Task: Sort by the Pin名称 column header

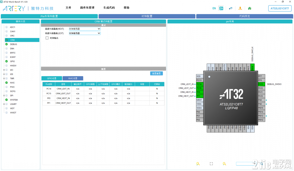Action: pos(49,84)
